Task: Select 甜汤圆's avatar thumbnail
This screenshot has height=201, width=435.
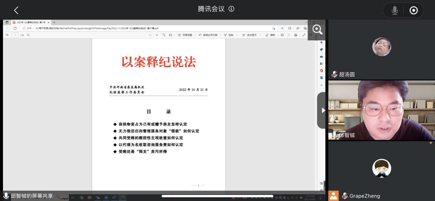Action: coord(381,47)
